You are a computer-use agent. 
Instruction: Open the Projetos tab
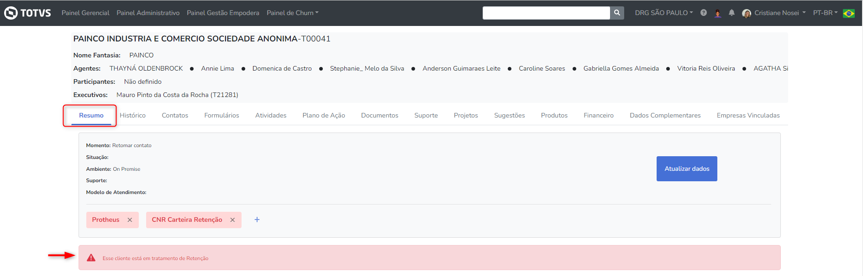click(466, 115)
